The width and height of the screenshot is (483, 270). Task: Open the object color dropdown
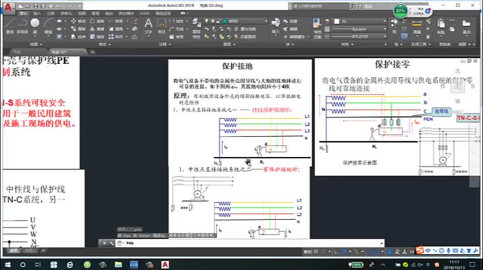[385, 21]
